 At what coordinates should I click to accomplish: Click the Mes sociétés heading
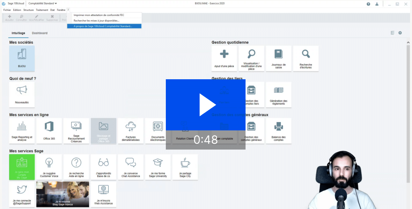click(x=21, y=42)
